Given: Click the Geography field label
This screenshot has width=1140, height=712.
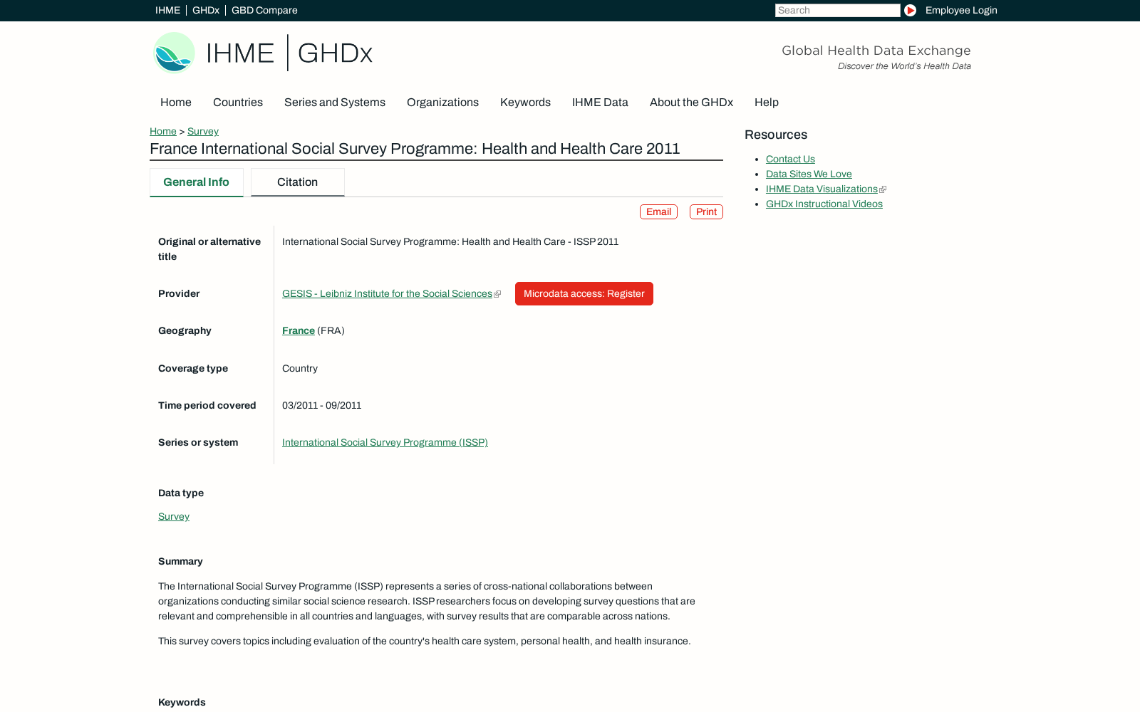Looking at the screenshot, I should pos(185,330).
